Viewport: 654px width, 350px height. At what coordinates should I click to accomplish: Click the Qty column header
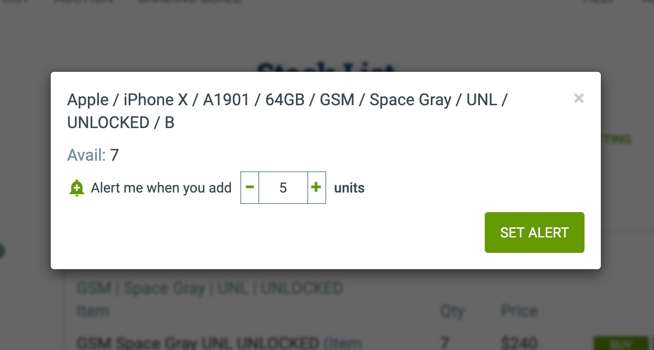(x=452, y=311)
